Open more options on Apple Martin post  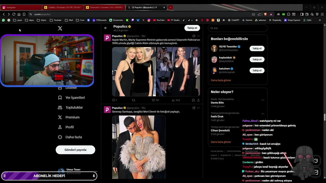click(198, 36)
